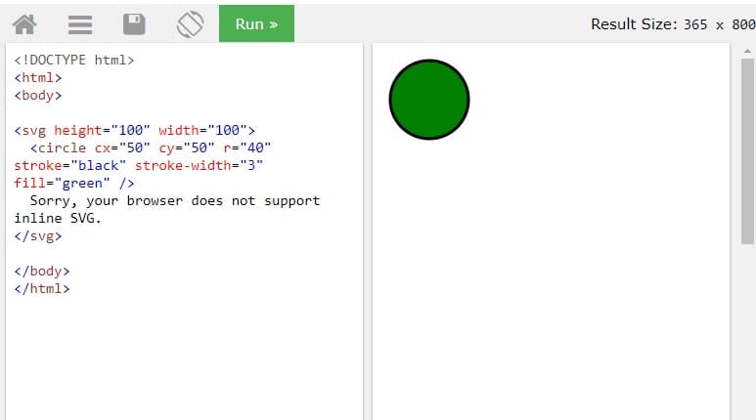Go to the W3Schools home icon
The width and height of the screenshot is (756, 420).
coord(24,23)
